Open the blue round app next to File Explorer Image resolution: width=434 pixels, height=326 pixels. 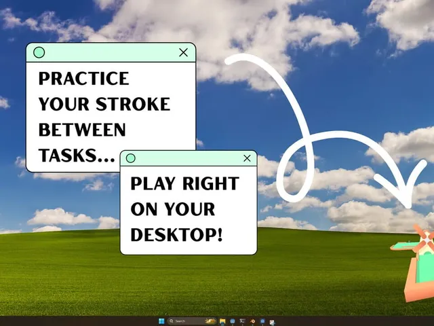233,321
